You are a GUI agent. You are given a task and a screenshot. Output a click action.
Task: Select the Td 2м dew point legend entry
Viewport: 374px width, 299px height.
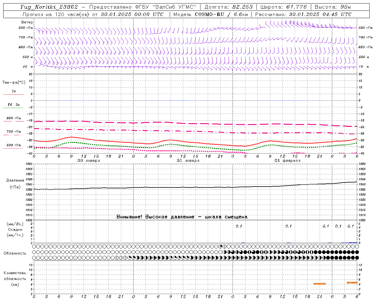[13, 106]
